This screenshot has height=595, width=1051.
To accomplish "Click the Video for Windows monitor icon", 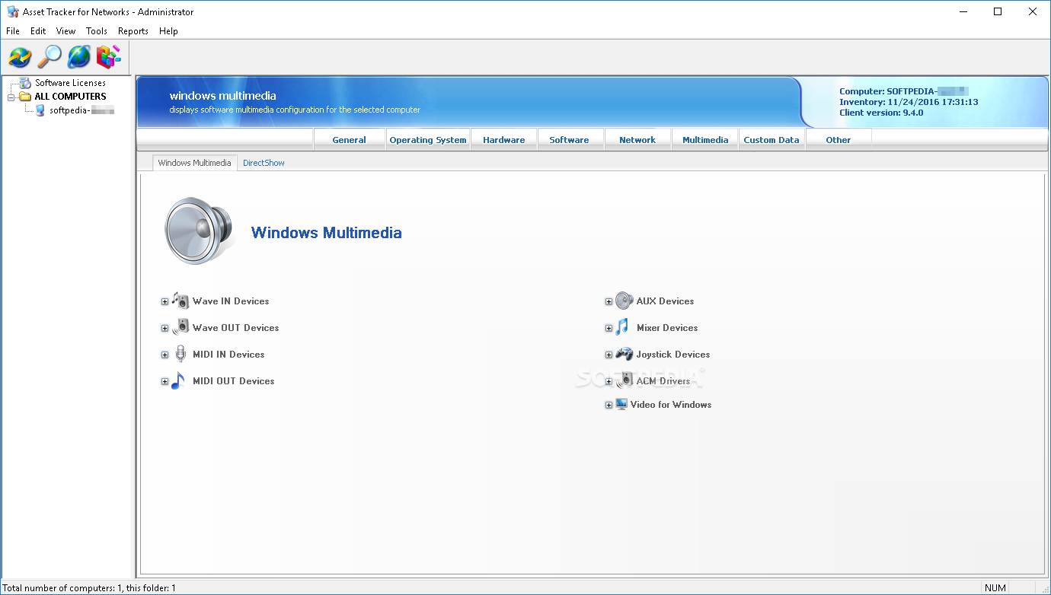I will tap(621, 404).
